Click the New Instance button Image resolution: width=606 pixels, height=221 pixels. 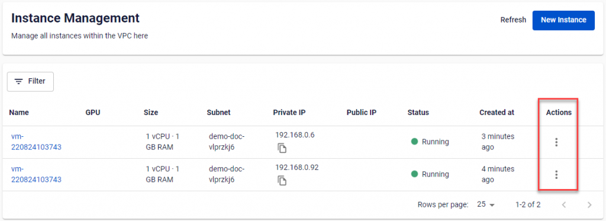coord(563,20)
